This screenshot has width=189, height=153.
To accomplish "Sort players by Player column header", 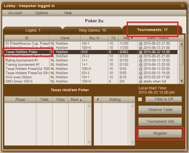I will pos(20,100).
